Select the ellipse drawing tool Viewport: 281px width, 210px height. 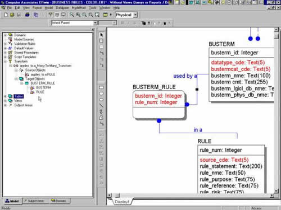pos(101,100)
